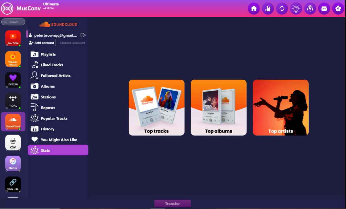Viewport: 346px width, 209px height.
Task: Open the lightbulb ideas icon
Action: (x=296, y=8)
